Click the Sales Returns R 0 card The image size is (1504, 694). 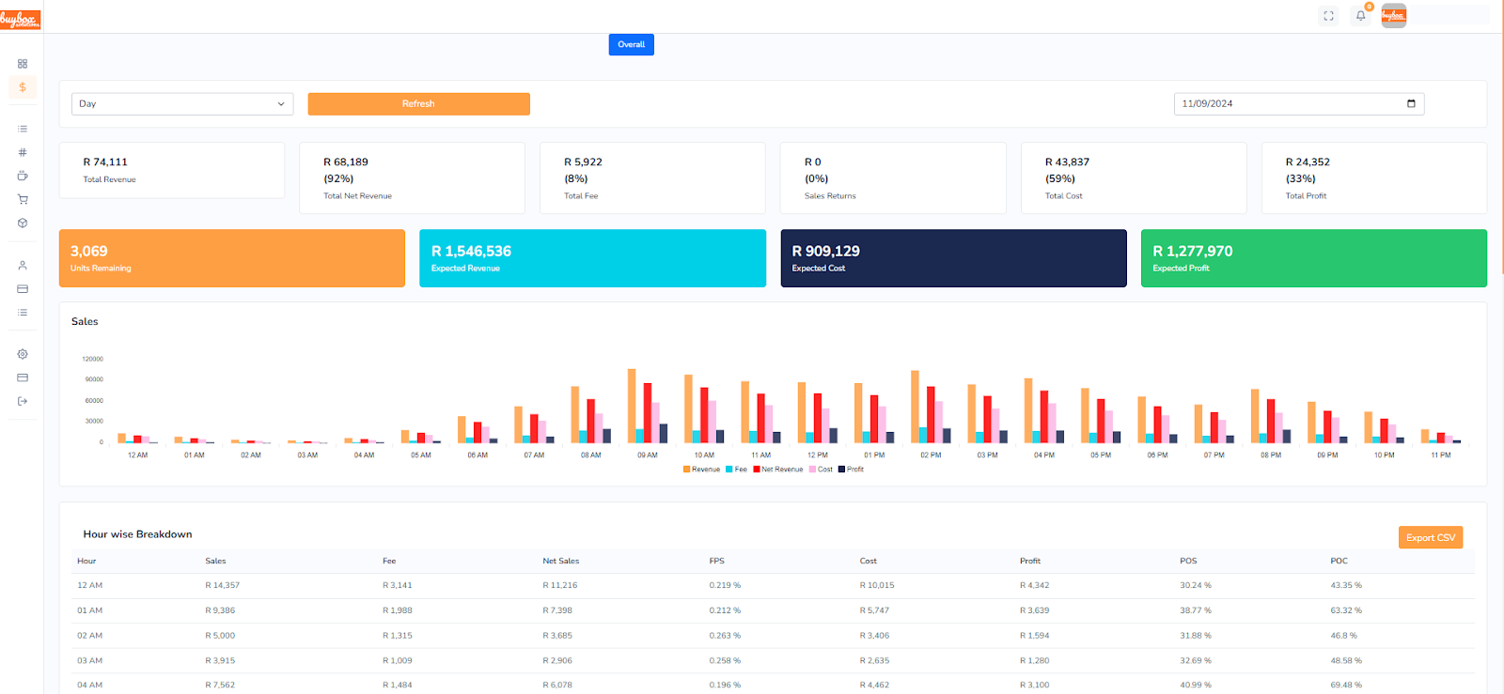pyautogui.click(x=893, y=177)
